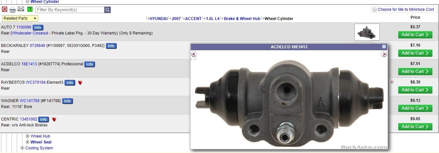Open the Related Parts dropdown

pyautogui.click(x=20, y=18)
